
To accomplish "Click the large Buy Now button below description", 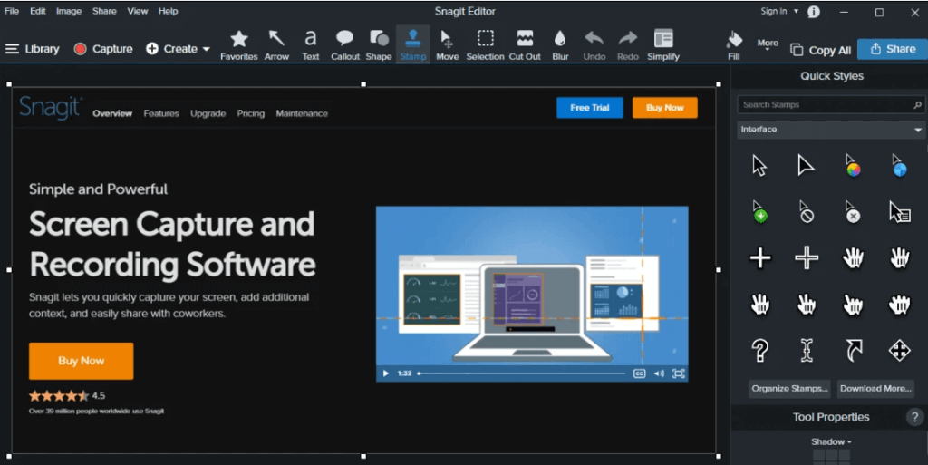I will pyautogui.click(x=81, y=361).
